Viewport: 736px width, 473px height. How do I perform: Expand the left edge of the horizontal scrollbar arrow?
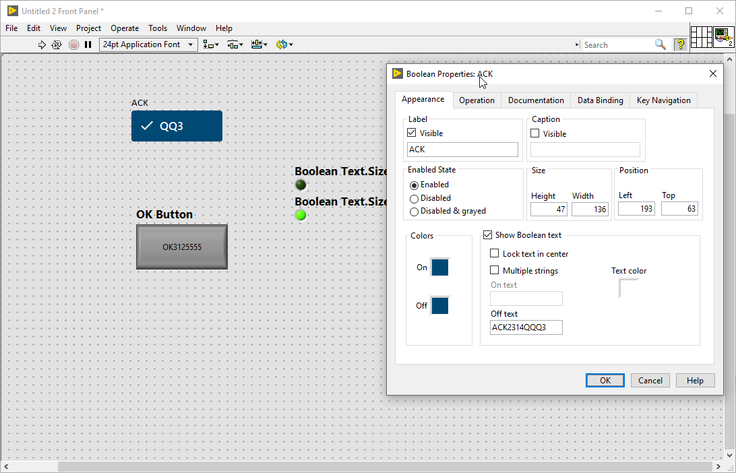6,465
